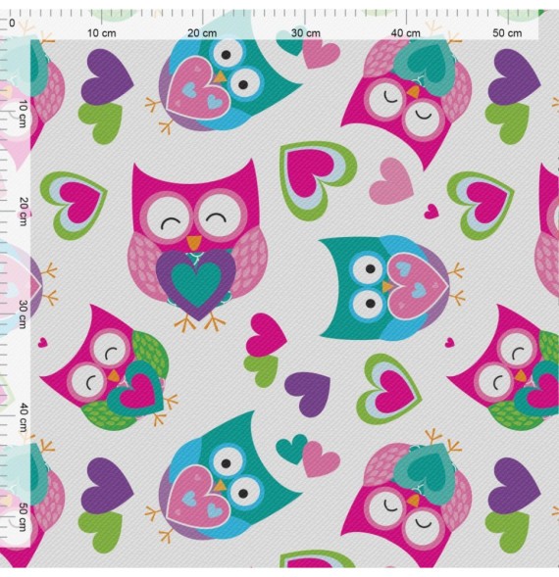Image resolution: width=559 pixels, height=577 pixels.
Task: Click the 0 origin mark of the ruler
Action: click(12, 24)
